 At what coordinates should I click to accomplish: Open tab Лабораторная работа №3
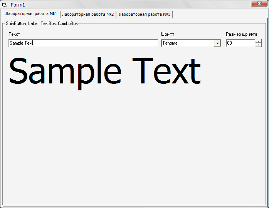(x=145, y=14)
